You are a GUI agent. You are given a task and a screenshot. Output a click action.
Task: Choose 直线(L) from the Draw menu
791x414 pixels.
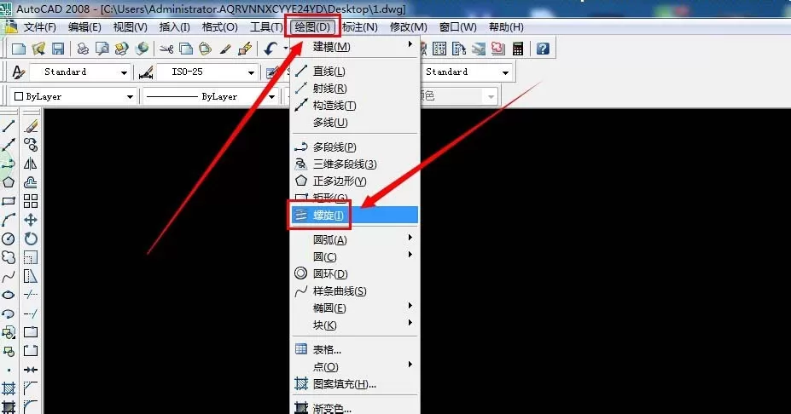[355, 72]
